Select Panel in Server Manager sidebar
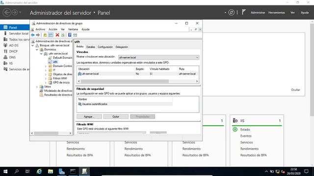Image resolution: width=314 pixels, height=176 pixels. pos(15,27)
